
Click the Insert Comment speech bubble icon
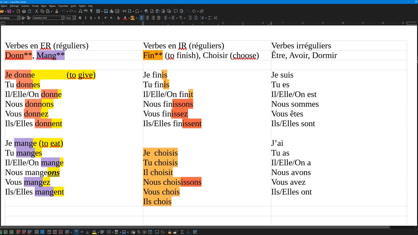[x=176, y=11]
